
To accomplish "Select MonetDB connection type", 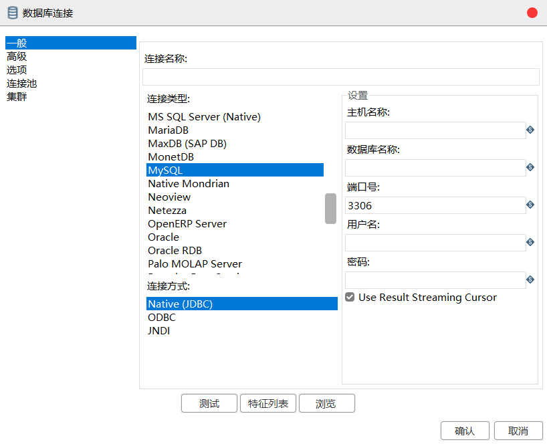I will pyautogui.click(x=235, y=157).
